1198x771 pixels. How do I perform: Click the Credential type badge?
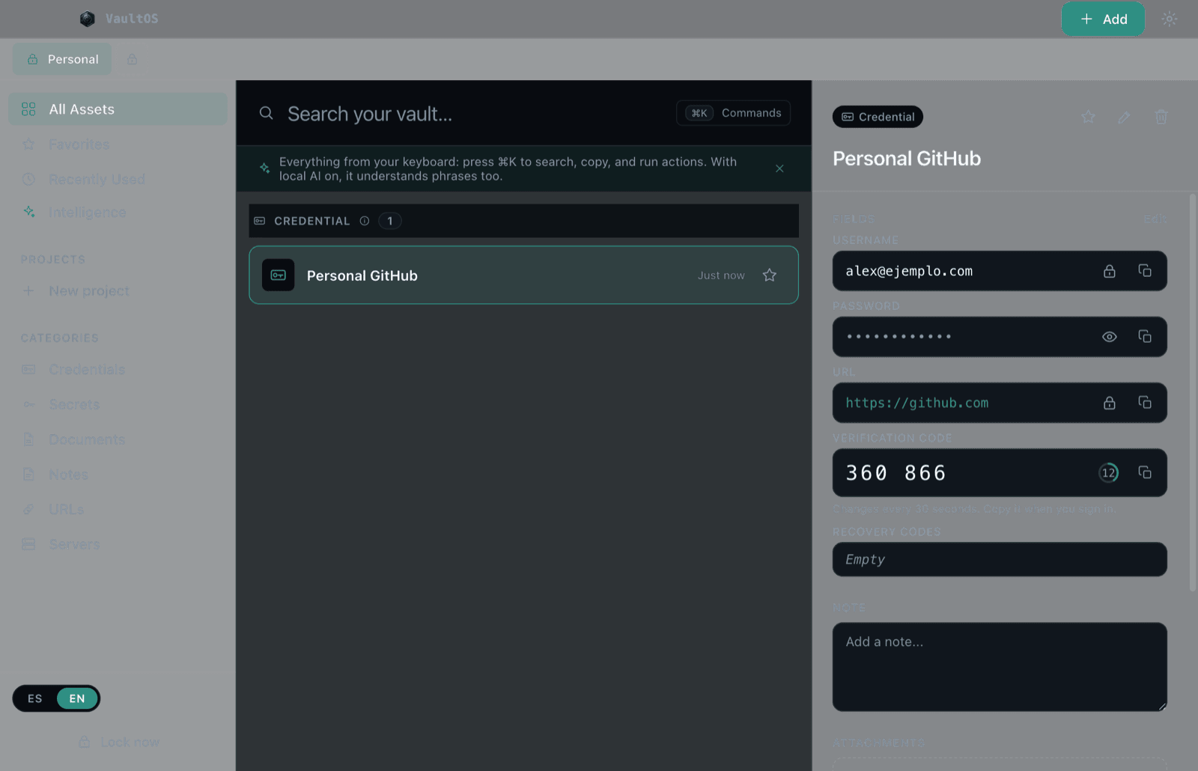point(878,117)
